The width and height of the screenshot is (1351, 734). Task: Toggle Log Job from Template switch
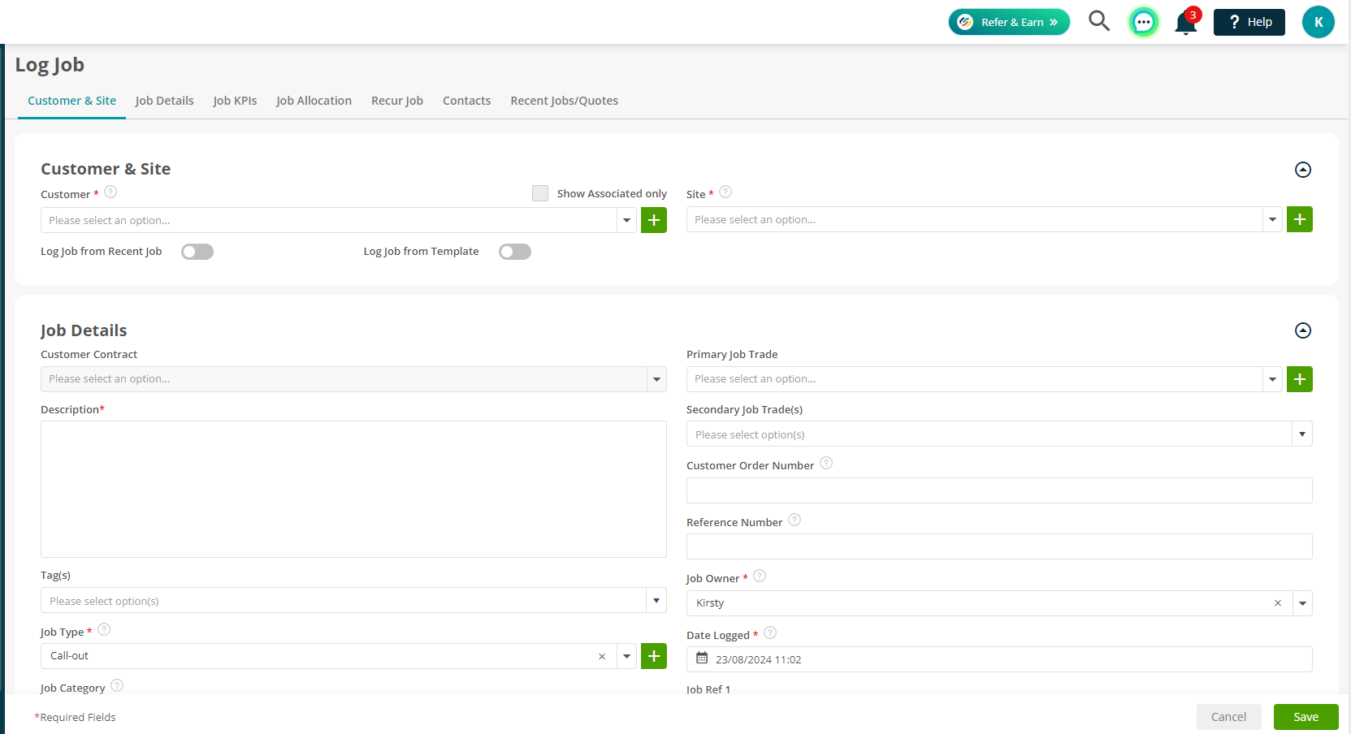pyautogui.click(x=515, y=252)
